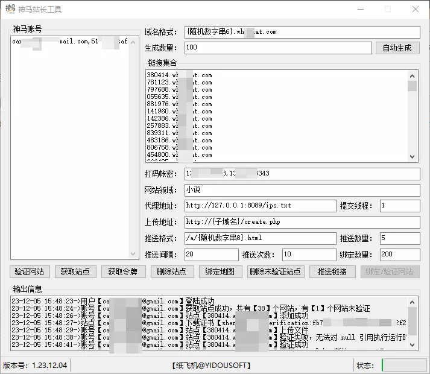
Task: Click the 链接集合 scrollbar thumb
Action: coord(412,86)
